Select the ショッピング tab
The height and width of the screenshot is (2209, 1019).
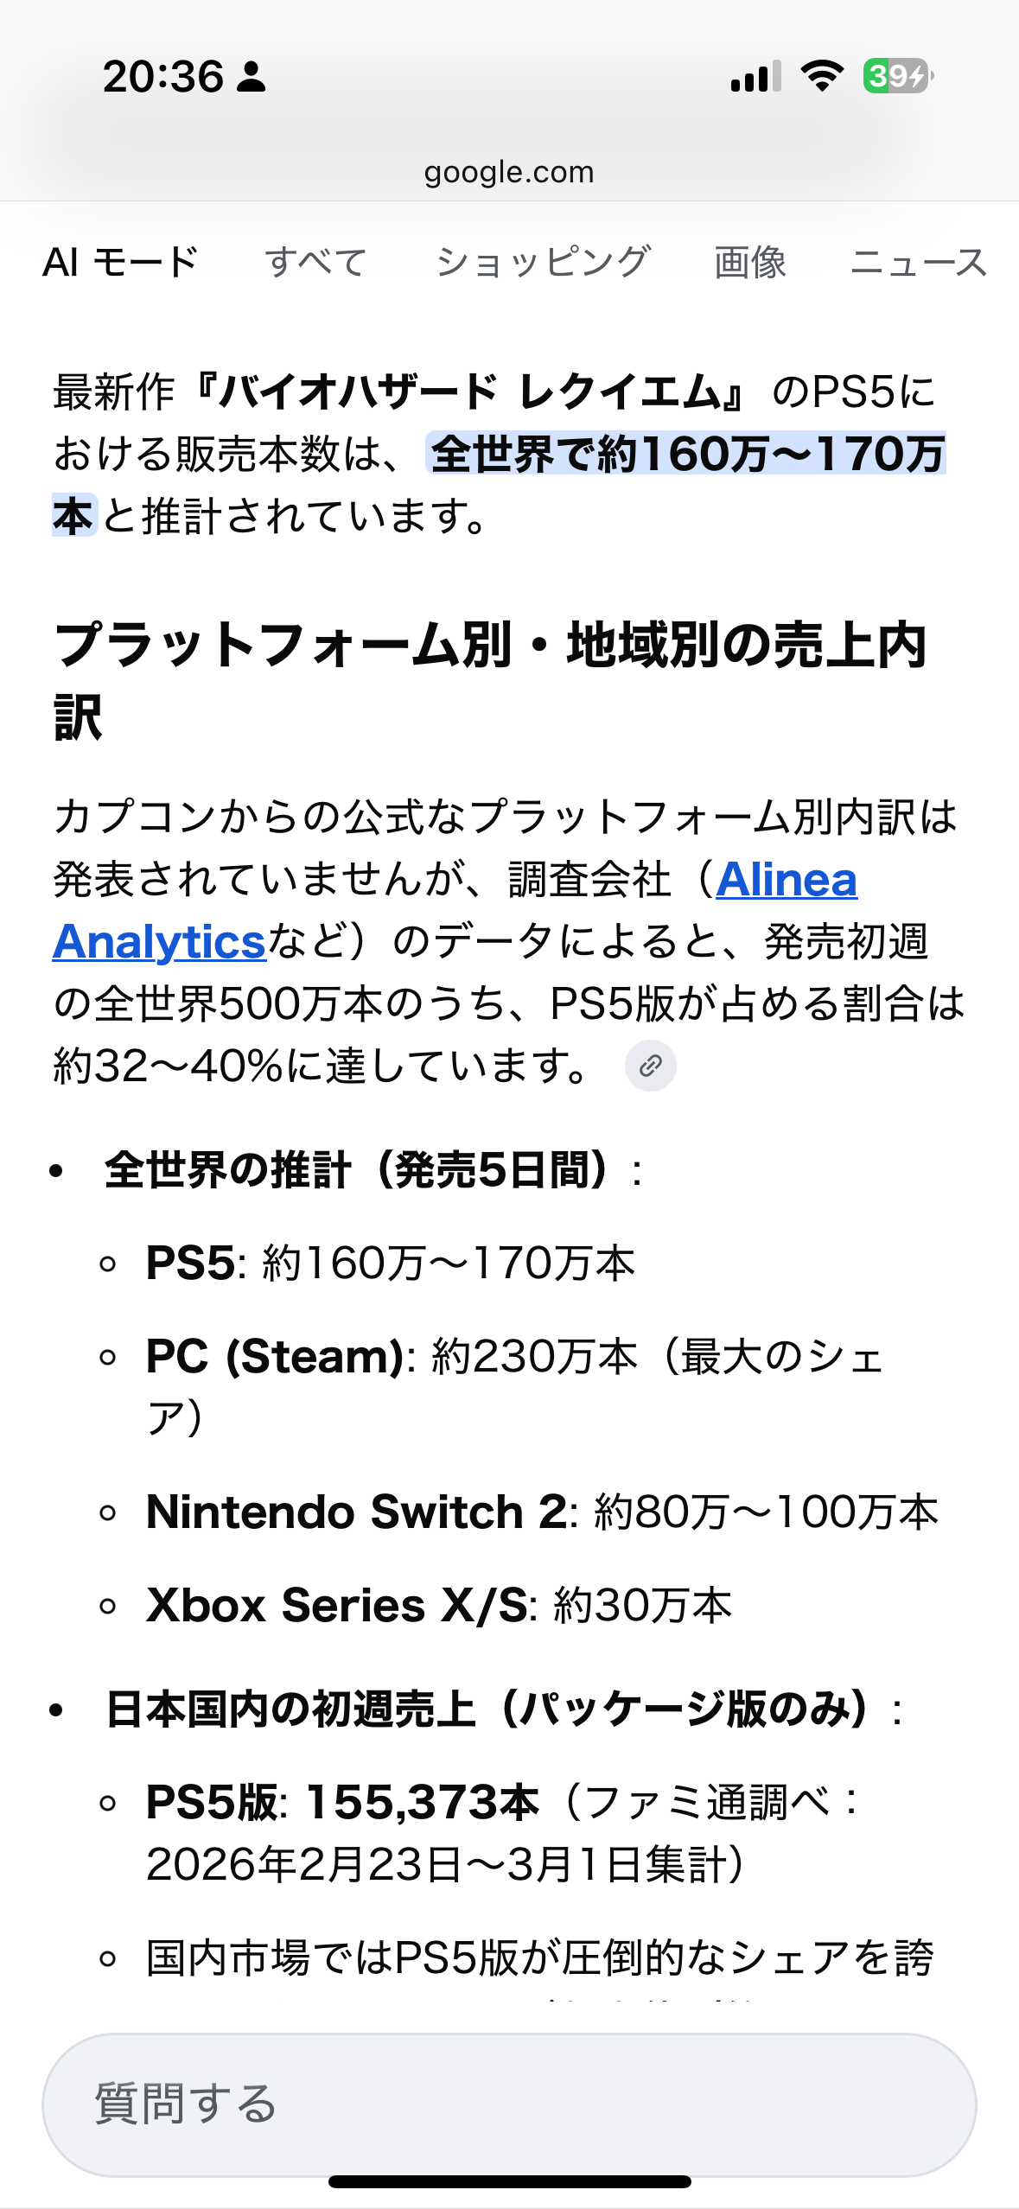(543, 262)
